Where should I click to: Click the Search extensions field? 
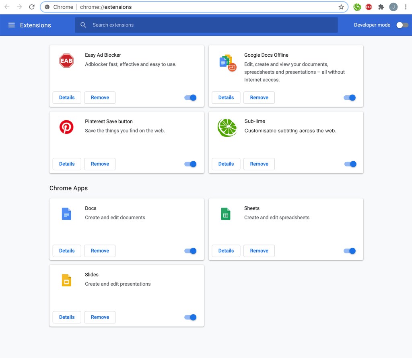[x=206, y=25]
